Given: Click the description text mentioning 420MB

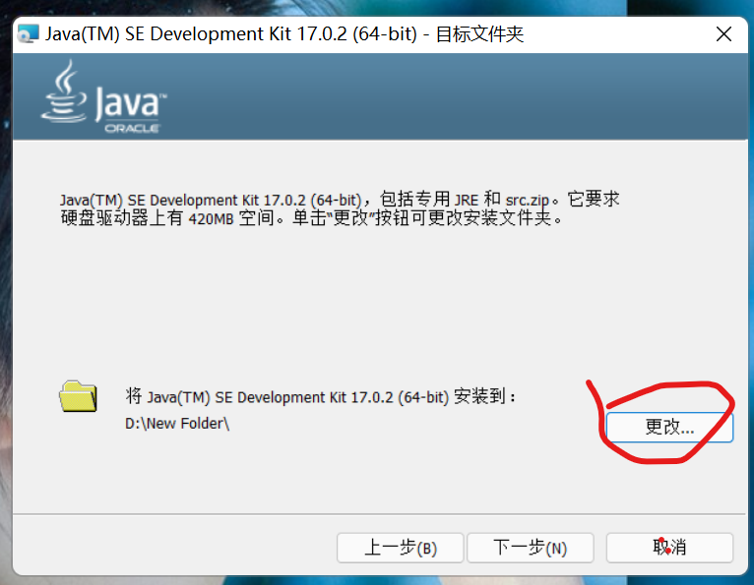Looking at the screenshot, I should (340, 208).
